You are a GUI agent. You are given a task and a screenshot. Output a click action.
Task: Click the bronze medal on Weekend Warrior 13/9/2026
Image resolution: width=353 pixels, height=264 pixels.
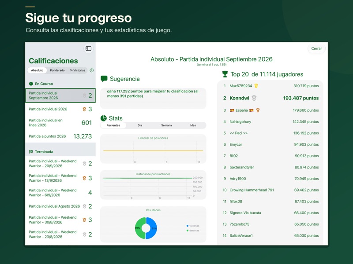click(x=84, y=178)
